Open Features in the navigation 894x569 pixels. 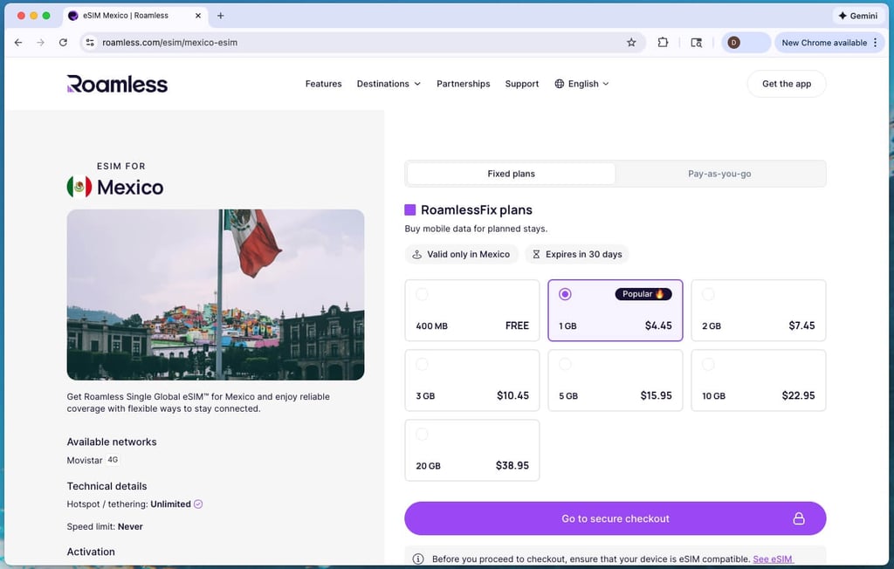click(323, 84)
